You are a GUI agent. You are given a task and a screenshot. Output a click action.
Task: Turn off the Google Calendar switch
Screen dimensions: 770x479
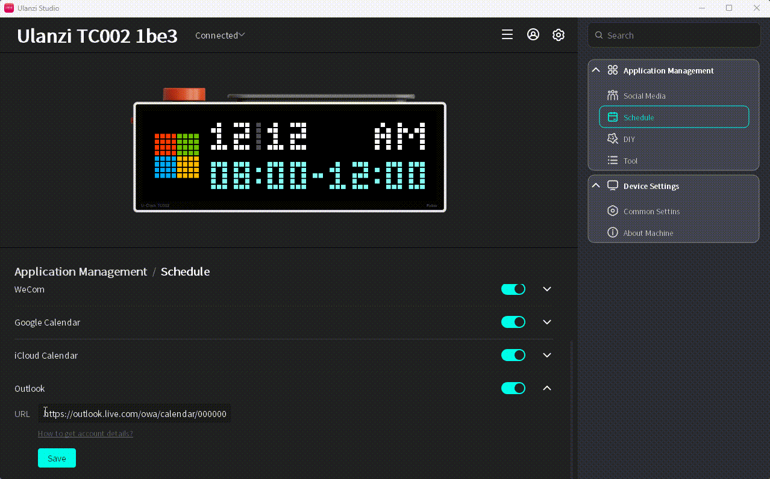click(x=513, y=323)
